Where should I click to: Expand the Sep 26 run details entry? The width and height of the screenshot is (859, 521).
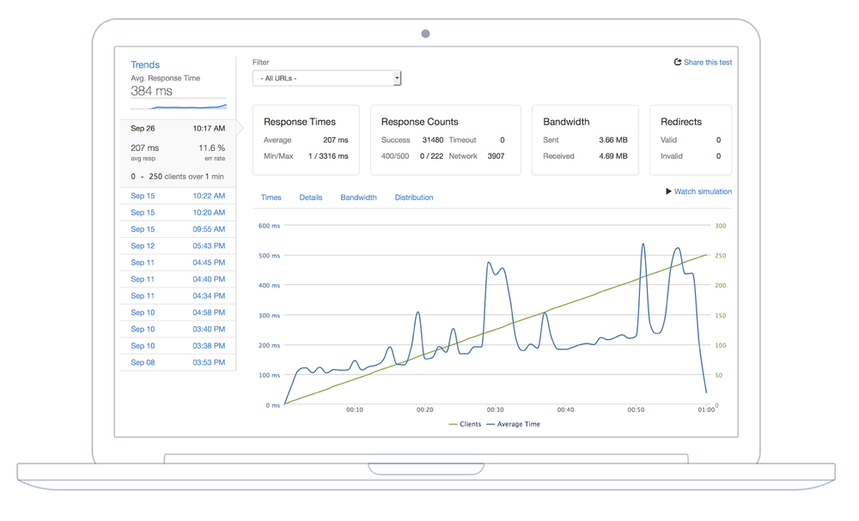click(x=178, y=127)
